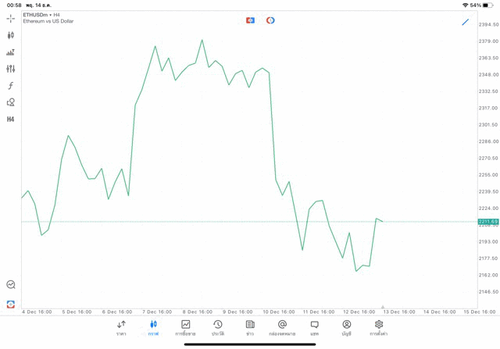The height and width of the screenshot is (349, 500).
Task: Open the settings gear tab
Action: coord(379,328)
